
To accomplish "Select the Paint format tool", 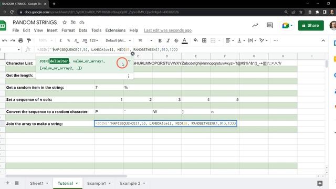I will pos(29,40).
